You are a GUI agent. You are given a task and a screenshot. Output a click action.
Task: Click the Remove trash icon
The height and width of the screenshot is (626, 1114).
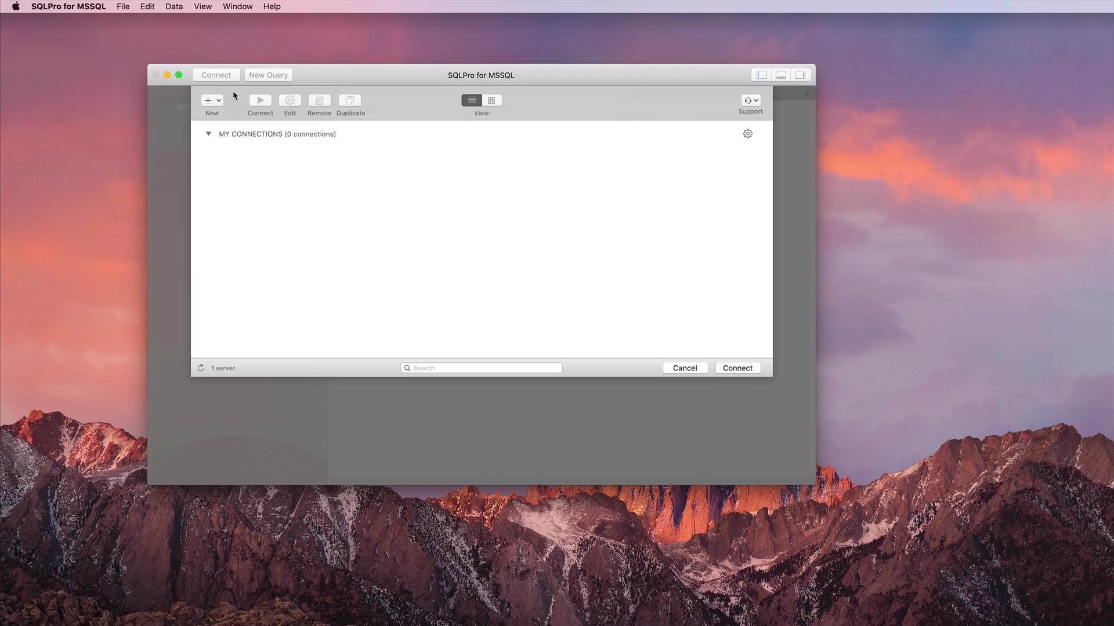(319, 100)
